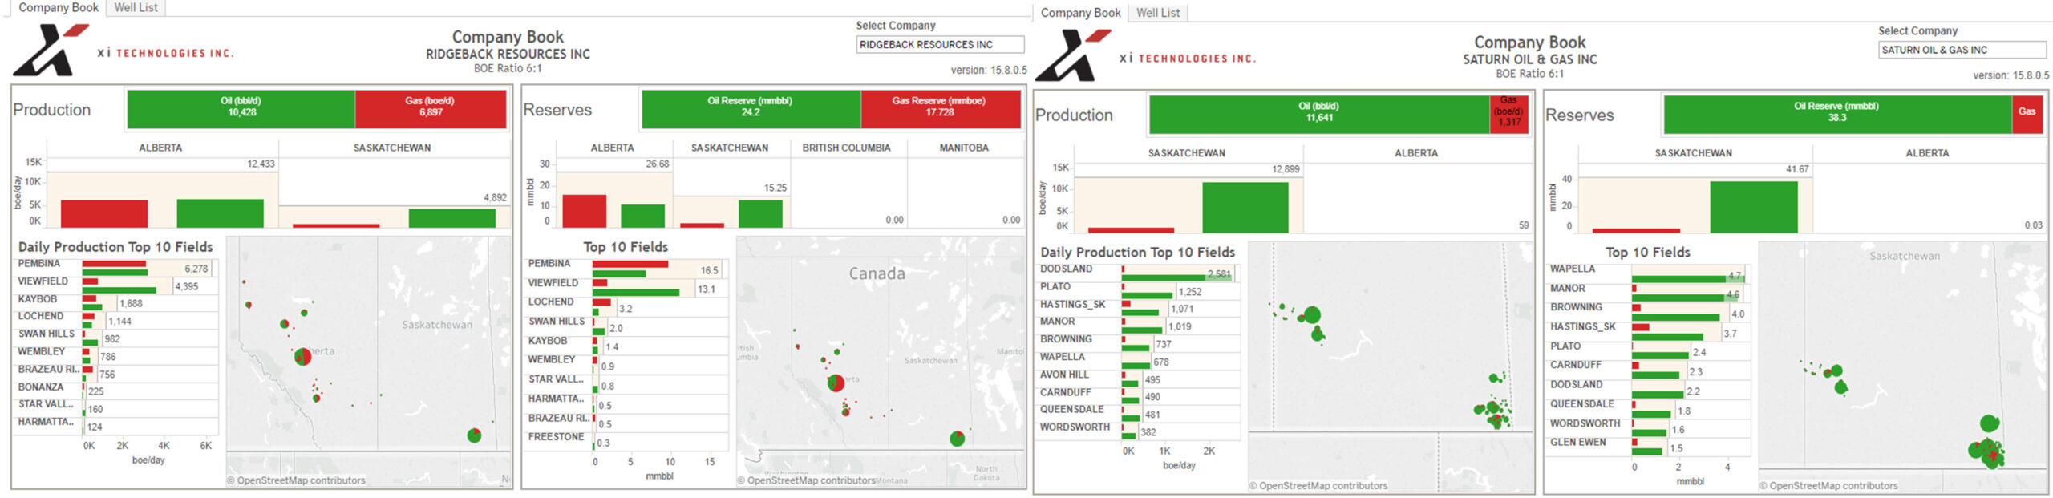Switch to Well List tab in Ridgeback dashboard
Viewport: 2053px width, 498px height.
coord(136,7)
